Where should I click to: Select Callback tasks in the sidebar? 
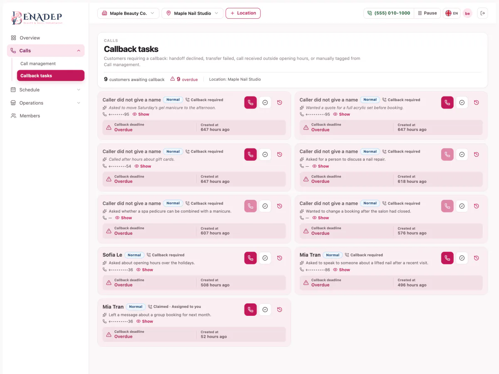[50, 76]
